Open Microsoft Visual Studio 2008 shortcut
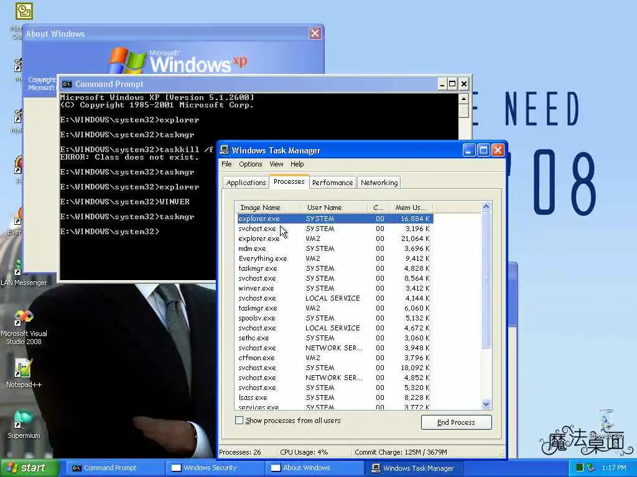Image resolution: width=637 pixels, height=477 pixels. [24, 327]
